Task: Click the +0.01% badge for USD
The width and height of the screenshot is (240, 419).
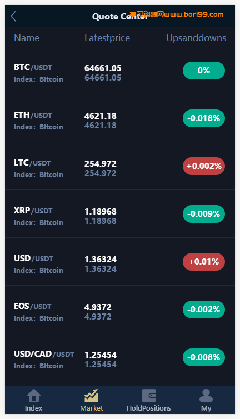Action: tap(204, 262)
